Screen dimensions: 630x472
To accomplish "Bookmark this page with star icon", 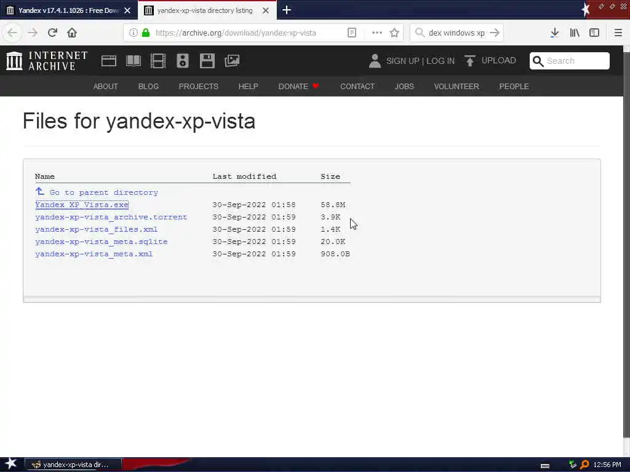I will 394,33.
